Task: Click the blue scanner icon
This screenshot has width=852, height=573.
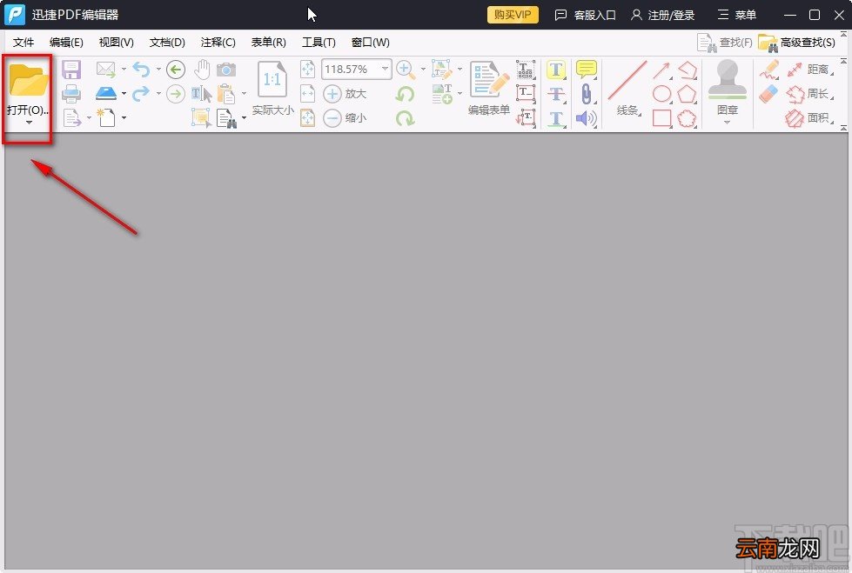Action: pos(106,93)
